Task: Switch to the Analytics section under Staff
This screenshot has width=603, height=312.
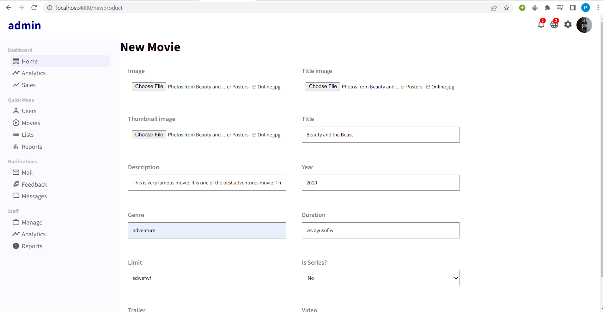Action: pyautogui.click(x=15, y=234)
